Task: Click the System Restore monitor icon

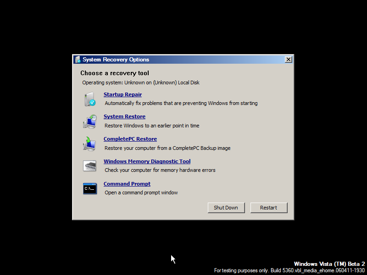Action: [90, 121]
